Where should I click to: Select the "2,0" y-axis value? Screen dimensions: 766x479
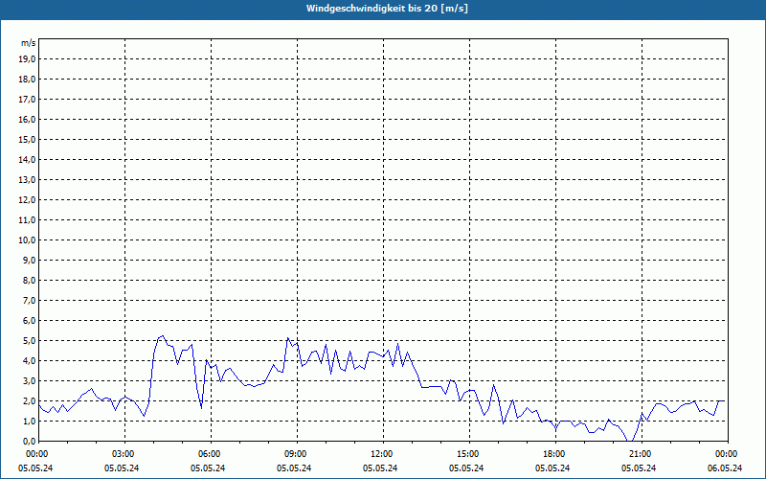29,400
